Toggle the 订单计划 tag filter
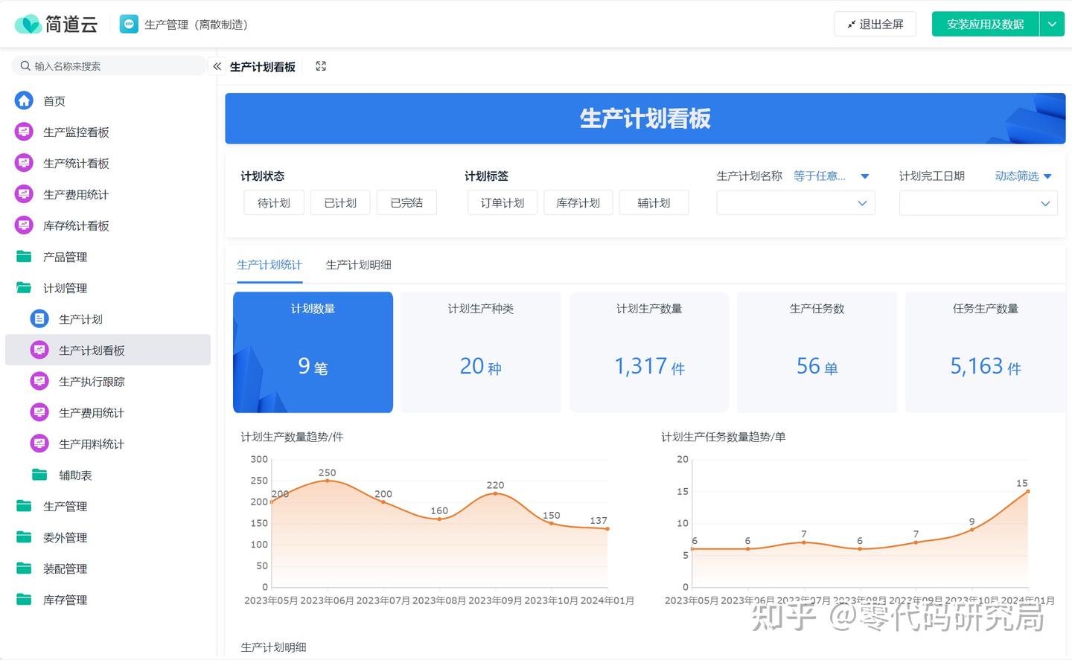 coord(502,203)
